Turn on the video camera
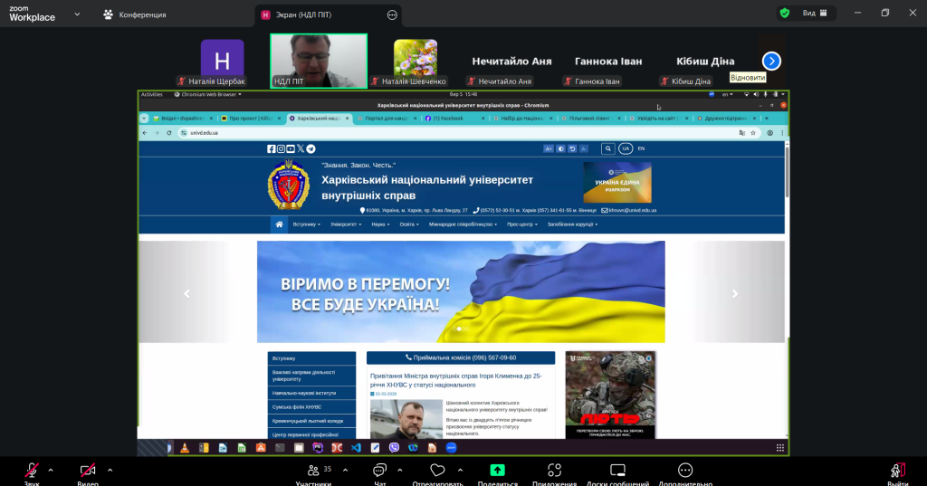Viewport: 927px width, 486px height. 88,471
